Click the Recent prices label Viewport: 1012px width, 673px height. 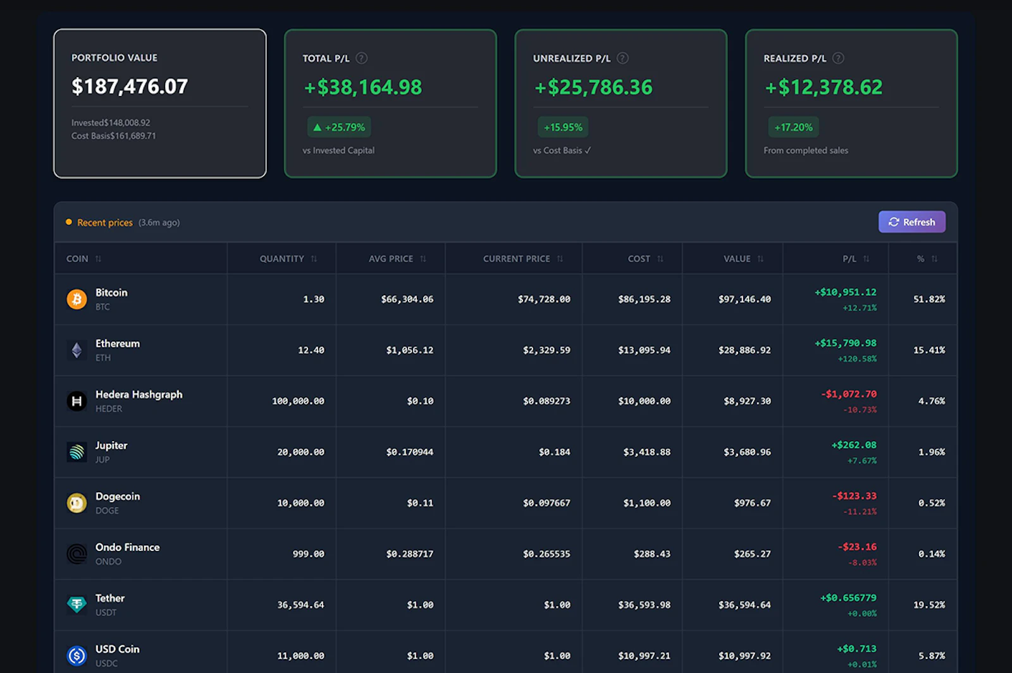click(x=105, y=222)
